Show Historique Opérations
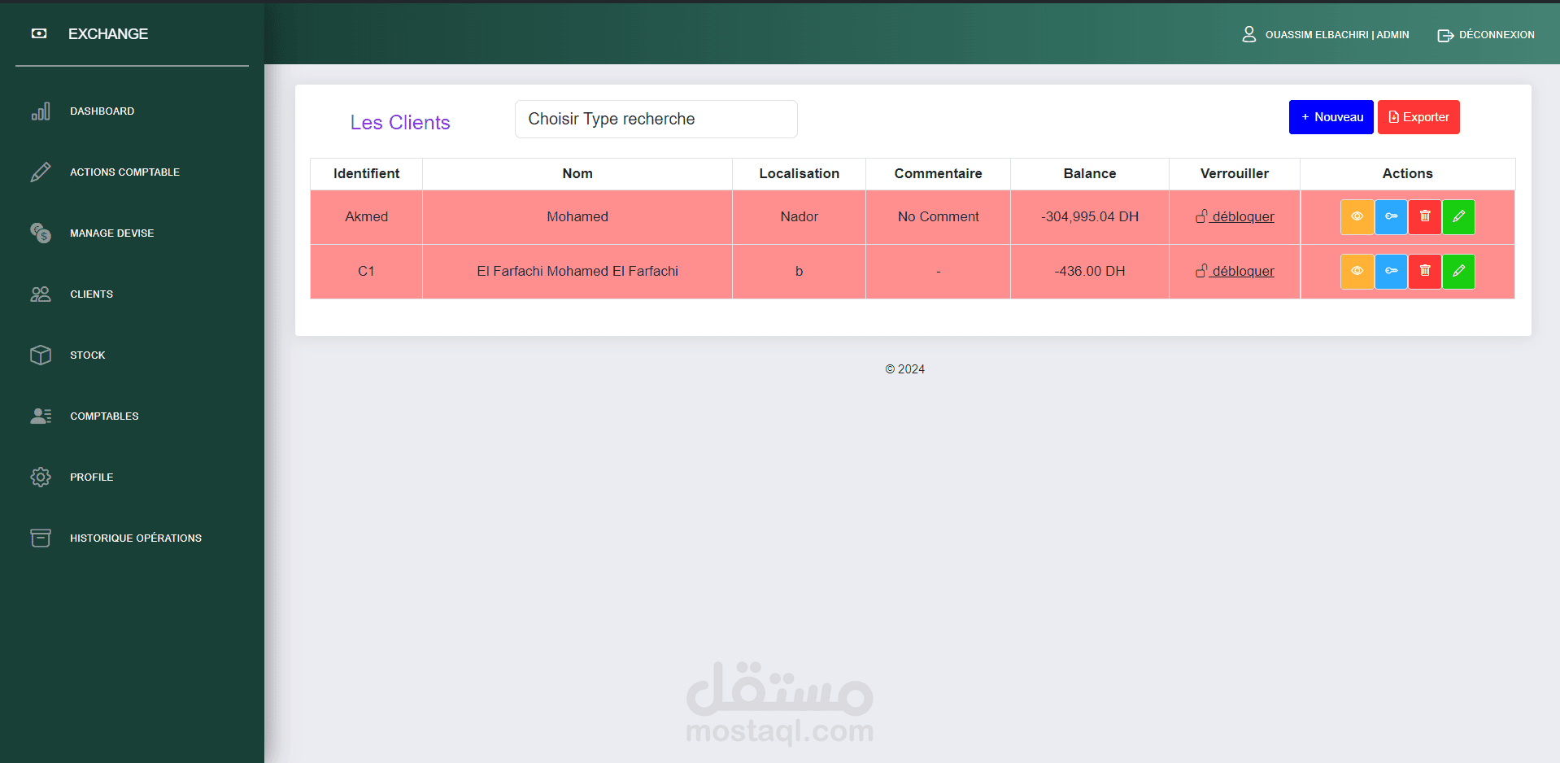1560x763 pixels. [136, 538]
